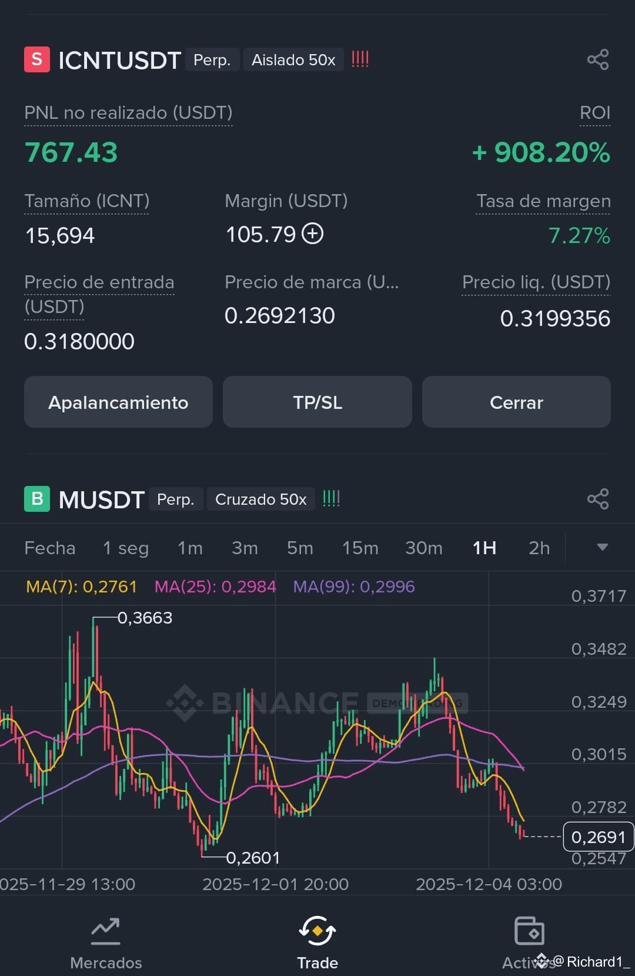Open the Apalancamiento leverage button

(x=118, y=402)
